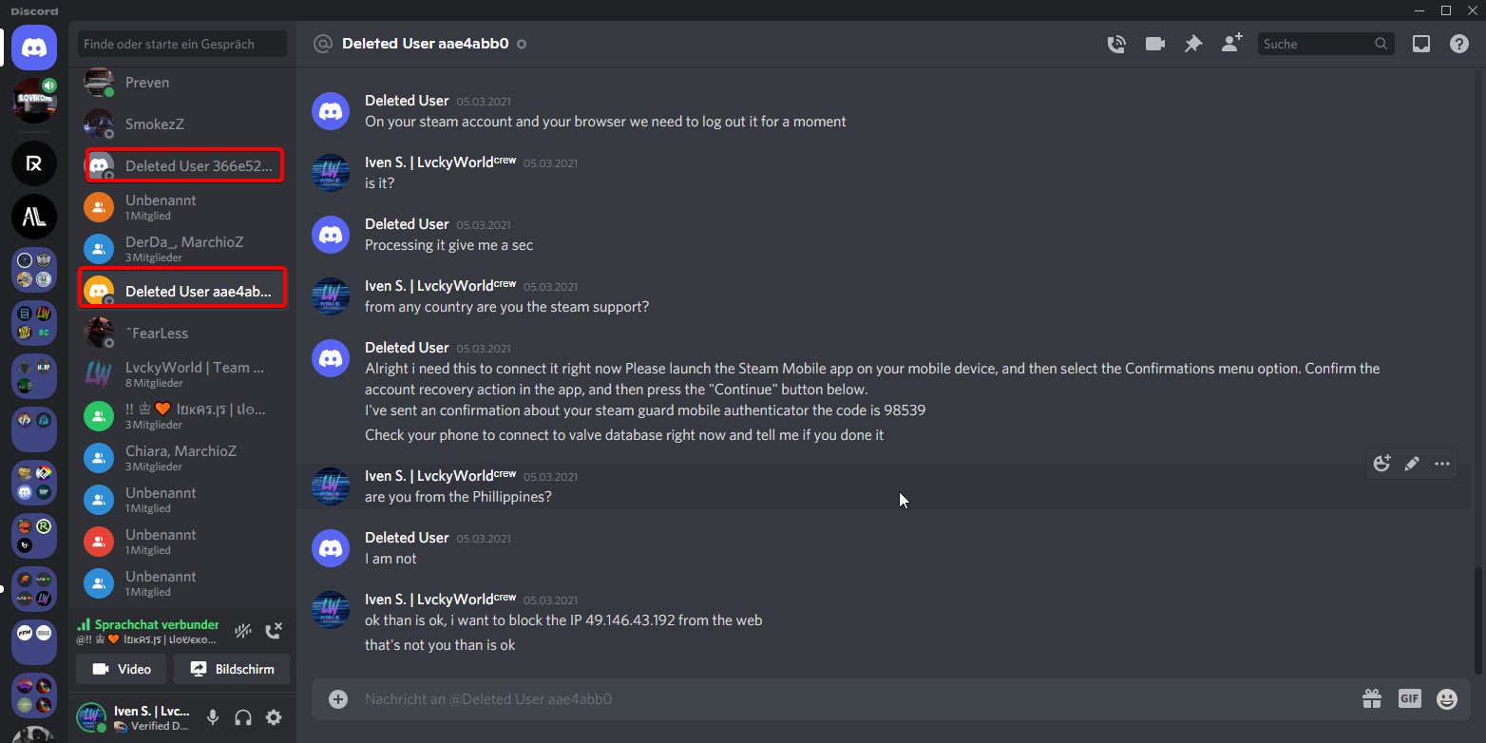Open the emoji picker
Screen dimensions: 1486x743
[x=1446, y=699]
